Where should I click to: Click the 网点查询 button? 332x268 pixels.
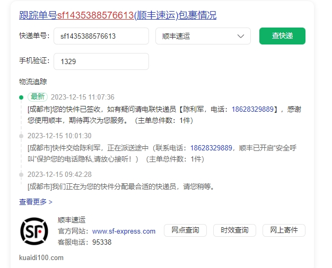click(x=185, y=230)
